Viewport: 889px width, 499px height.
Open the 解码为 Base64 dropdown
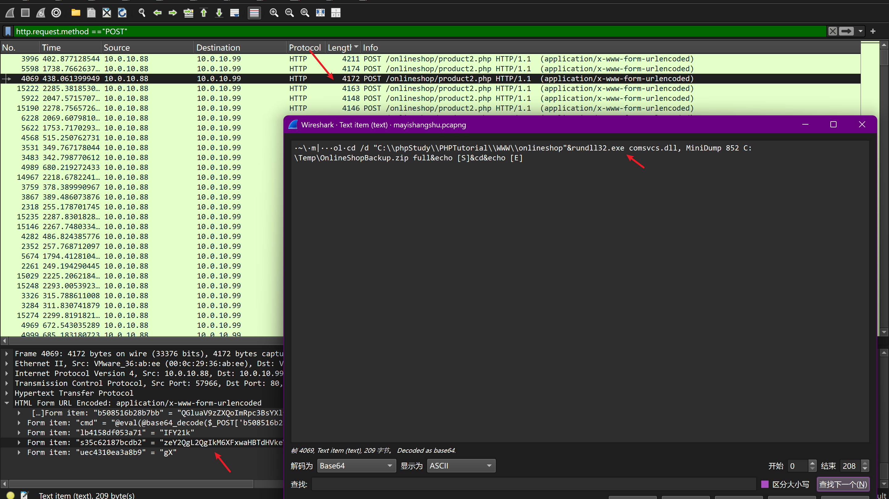pyautogui.click(x=356, y=466)
